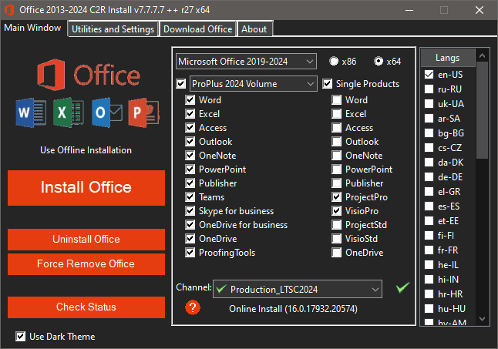Viewport: 498px width, 349px height.
Task: Open the Microsoft Office 2019-2024 version dropdown
Action: point(246,61)
